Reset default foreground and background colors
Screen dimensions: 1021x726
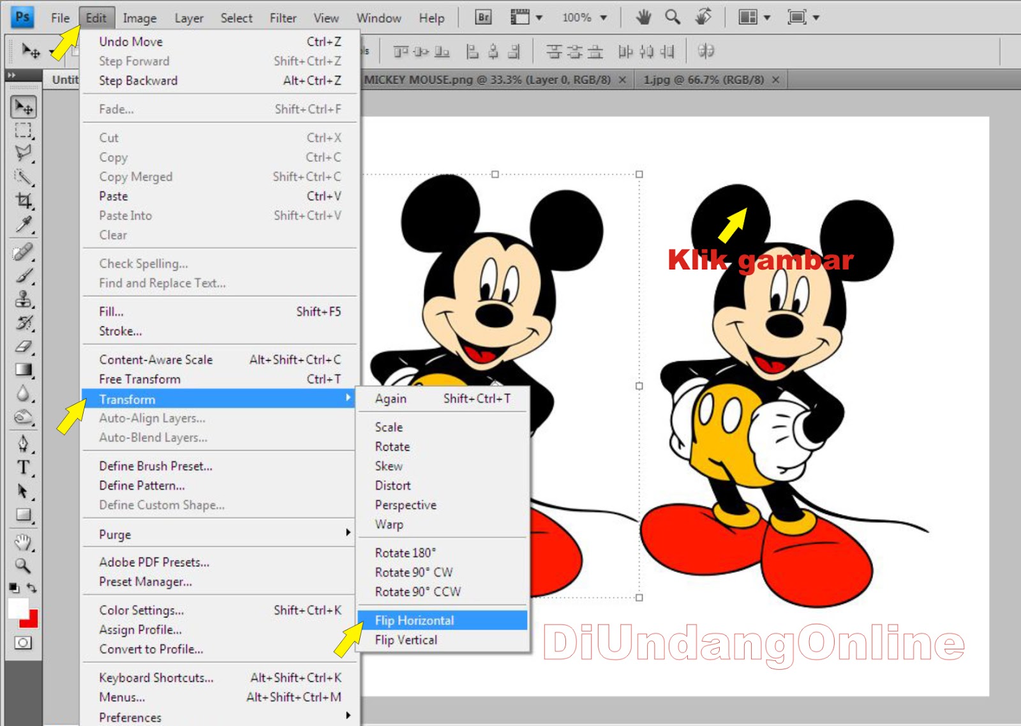pos(13,587)
